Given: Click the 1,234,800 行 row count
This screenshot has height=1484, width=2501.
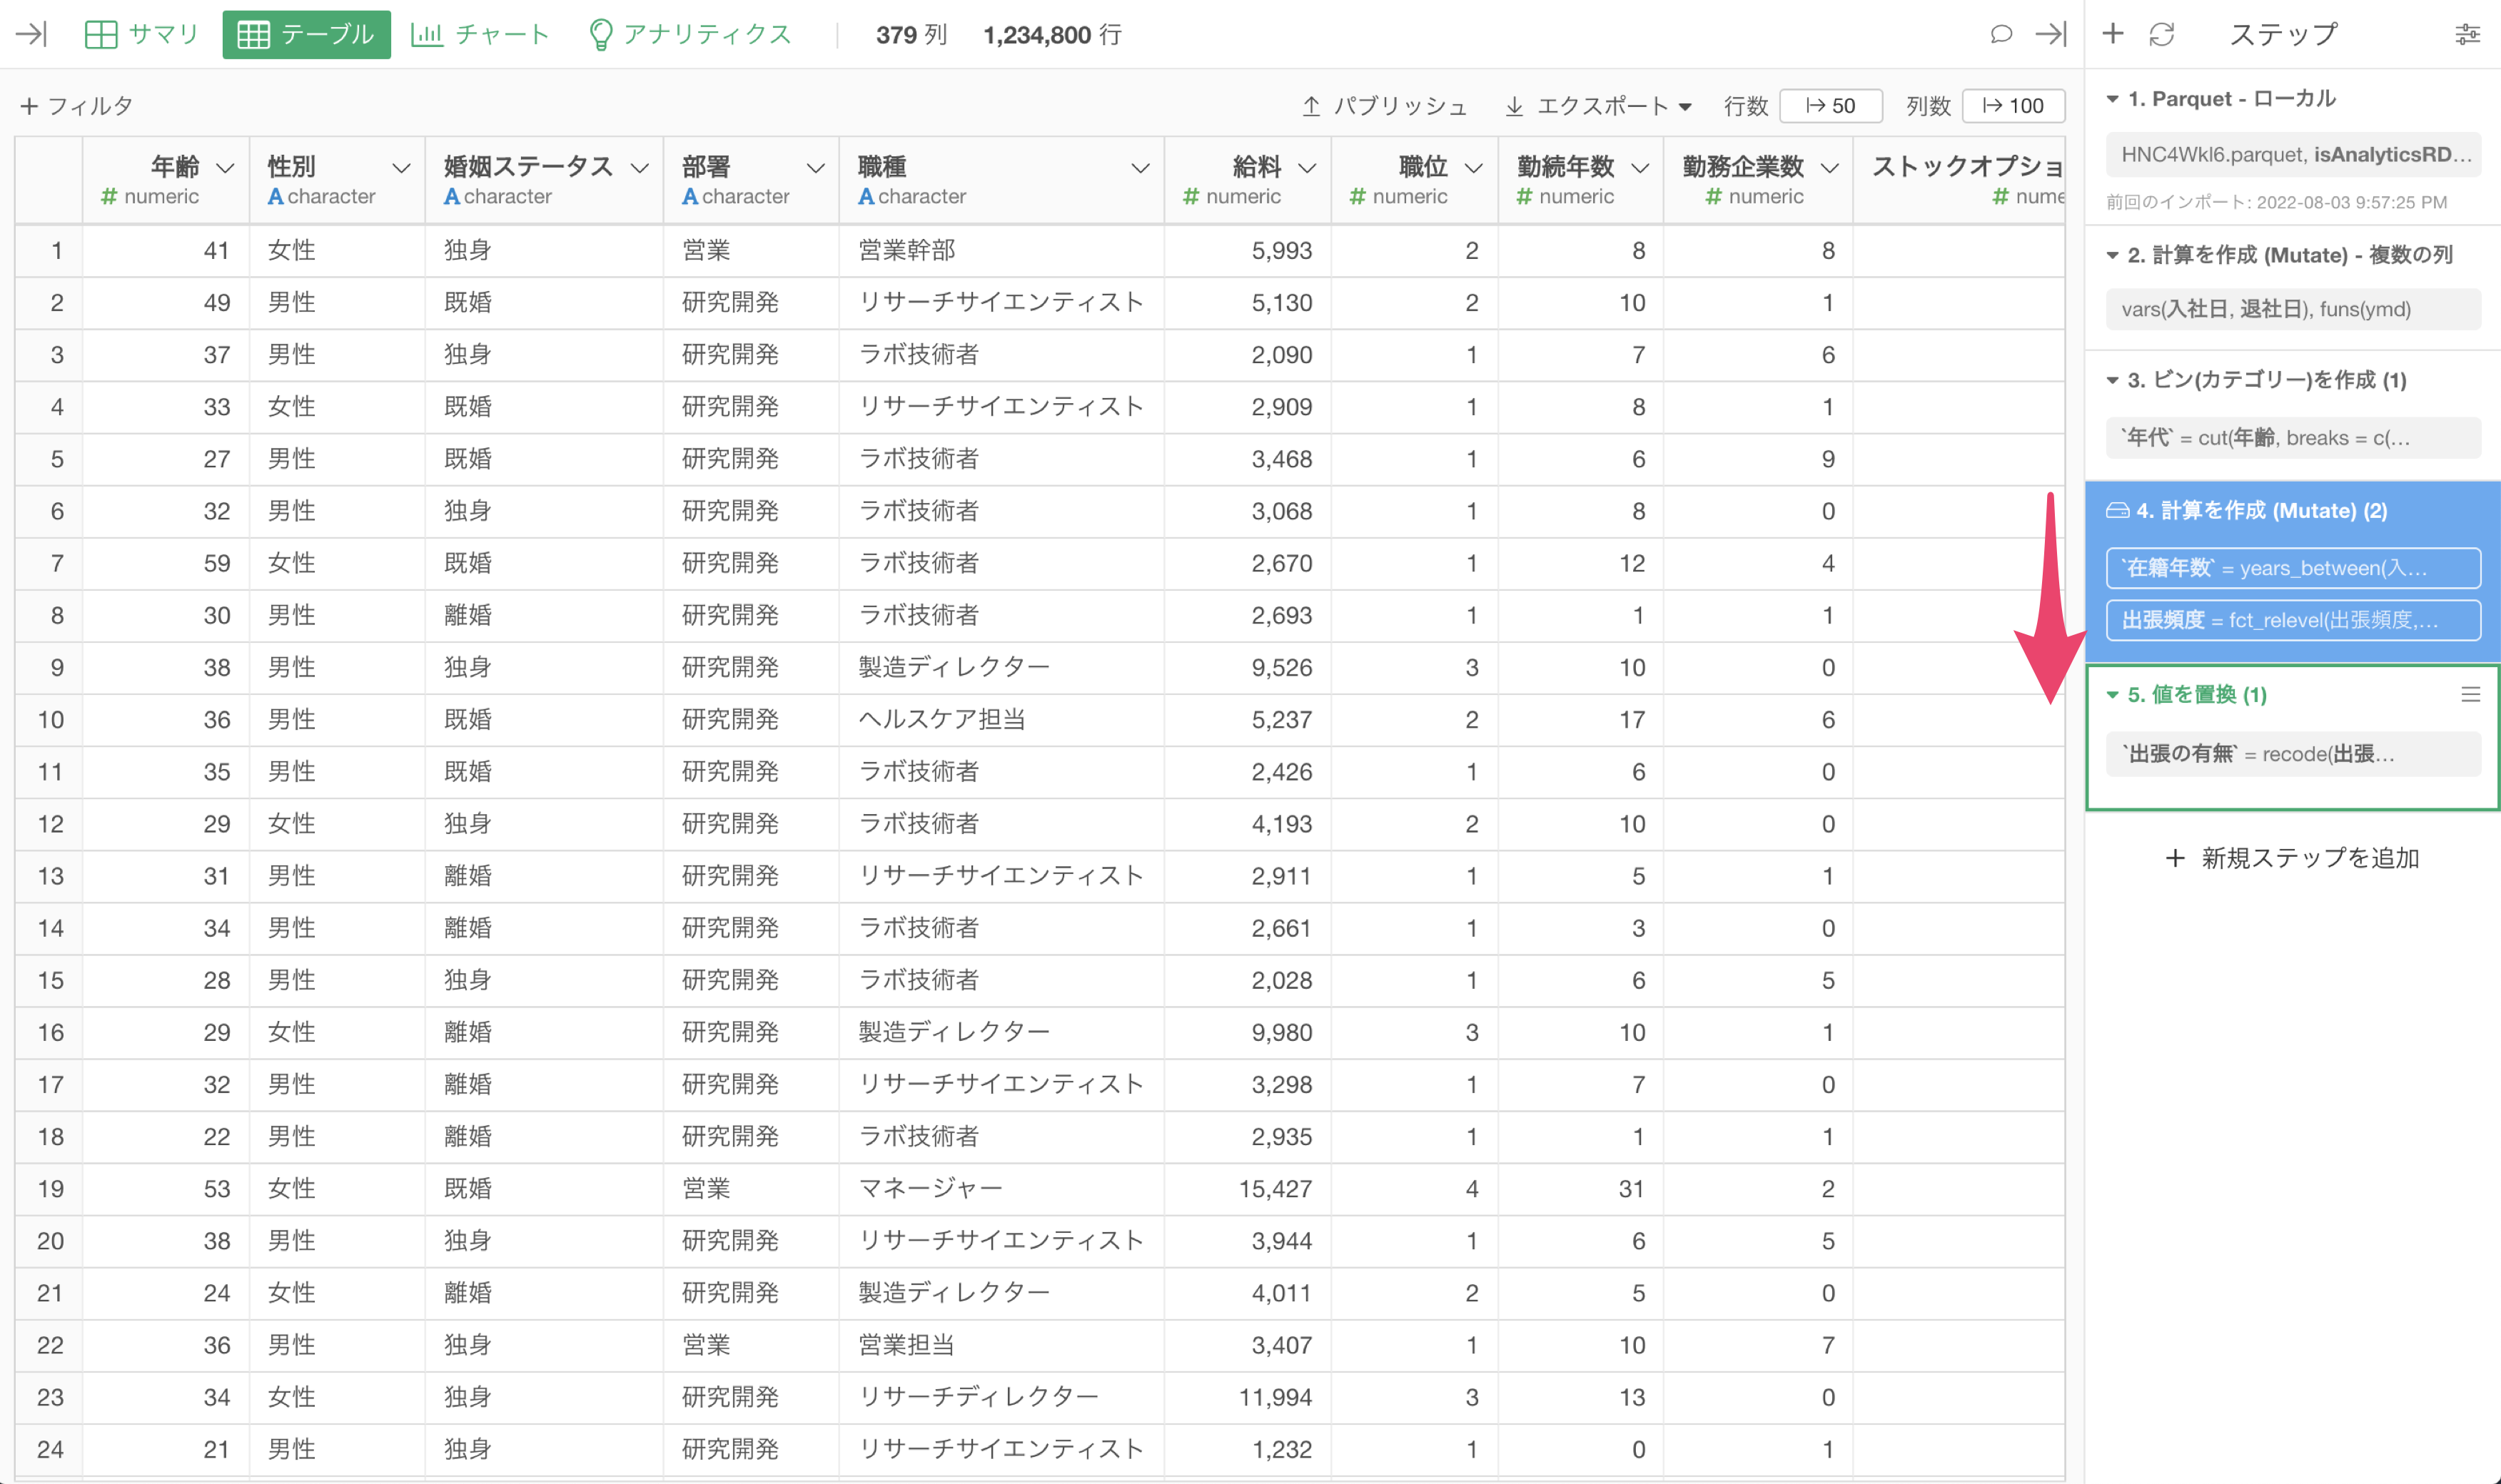Looking at the screenshot, I should tap(1052, 35).
